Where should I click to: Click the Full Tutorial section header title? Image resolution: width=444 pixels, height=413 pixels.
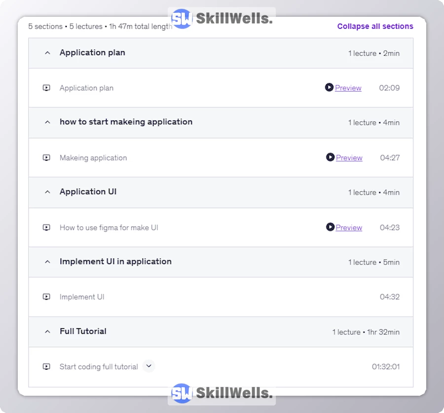(x=83, y=331)
